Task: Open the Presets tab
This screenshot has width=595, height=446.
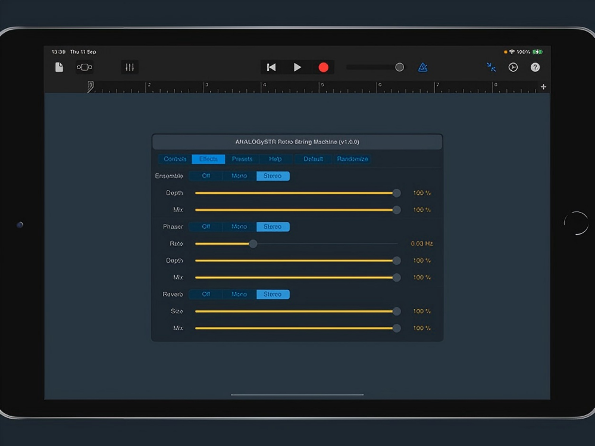Action: click(x=242, y=159)
